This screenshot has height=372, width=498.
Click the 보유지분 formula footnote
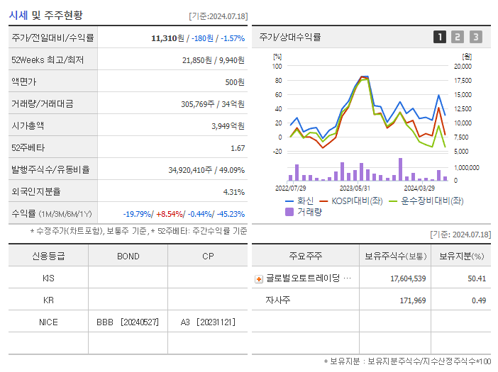pyautogui.click(x=407, y=361)
